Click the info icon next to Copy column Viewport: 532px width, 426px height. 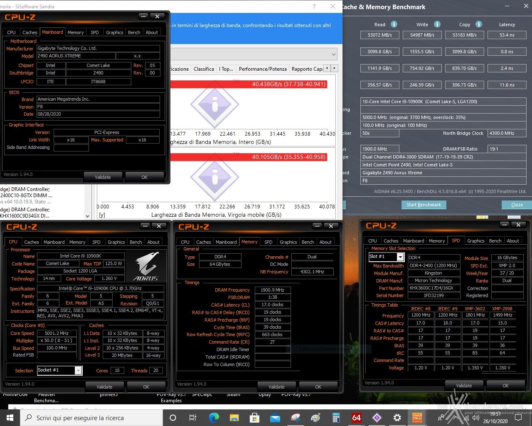(478, 24)
